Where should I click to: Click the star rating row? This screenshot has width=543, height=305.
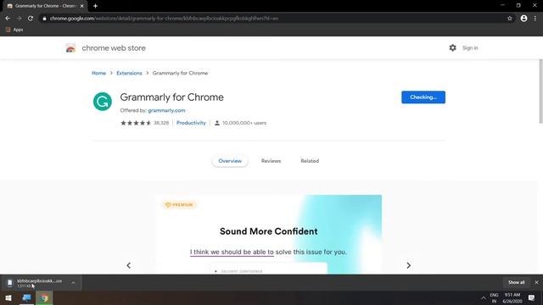[136, 123]
